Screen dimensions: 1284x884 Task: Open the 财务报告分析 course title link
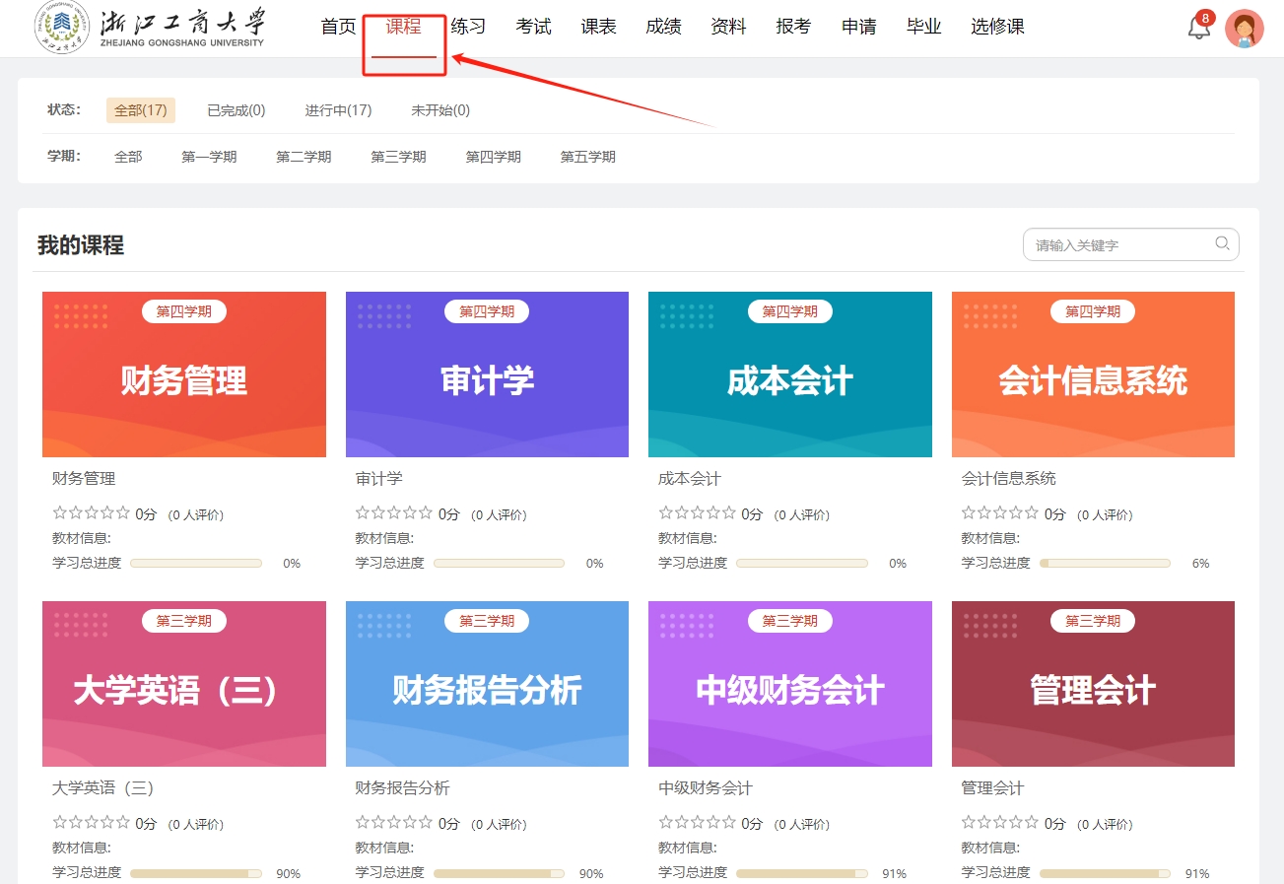402,788
